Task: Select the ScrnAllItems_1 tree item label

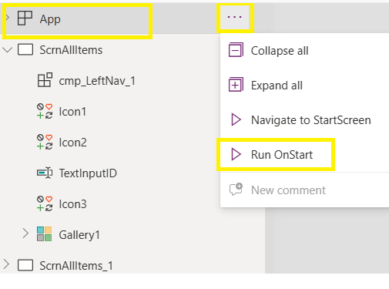Action: click(x=76, y=266)
